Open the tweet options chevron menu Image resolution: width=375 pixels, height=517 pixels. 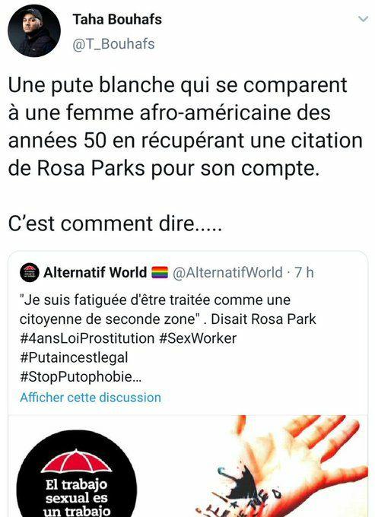[363, 19]
